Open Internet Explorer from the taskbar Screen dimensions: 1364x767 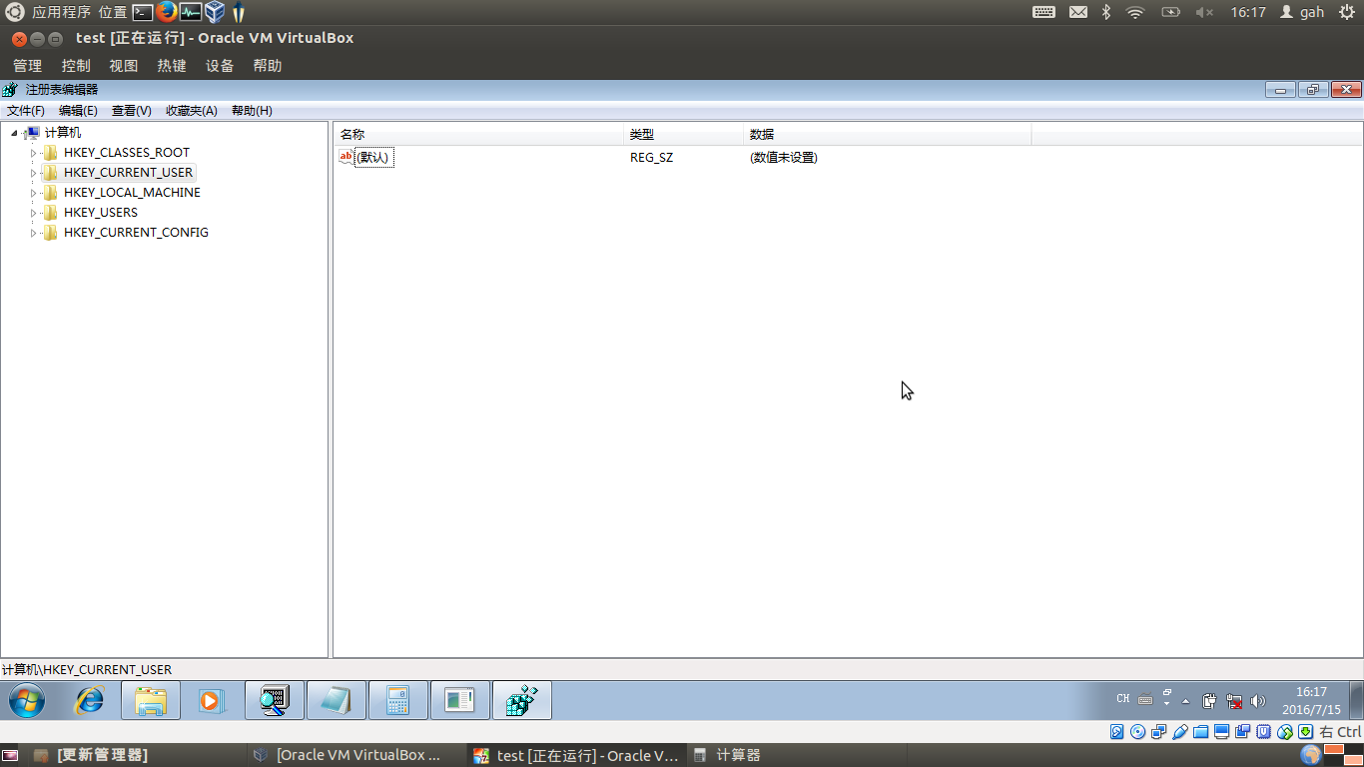(x=89, y=701)
